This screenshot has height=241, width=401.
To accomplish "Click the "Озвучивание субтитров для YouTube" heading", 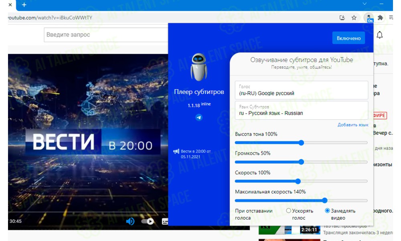I will coord(302,60).
